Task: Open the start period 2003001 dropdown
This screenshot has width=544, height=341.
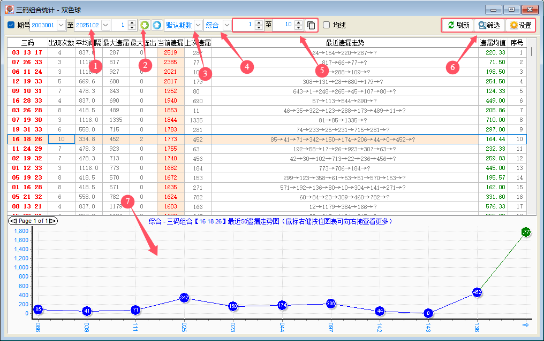Action: (x=61, y=25)
